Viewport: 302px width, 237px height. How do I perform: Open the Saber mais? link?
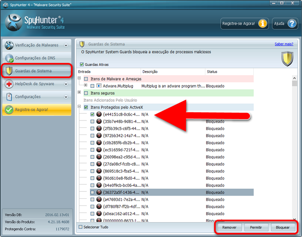coord(284,44)
